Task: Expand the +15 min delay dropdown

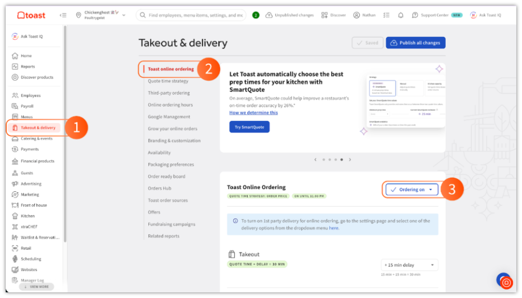Action: (409, 265)
